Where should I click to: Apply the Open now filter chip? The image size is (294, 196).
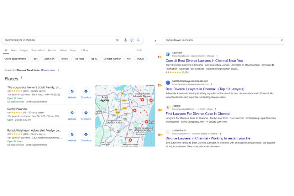(49, 59)
